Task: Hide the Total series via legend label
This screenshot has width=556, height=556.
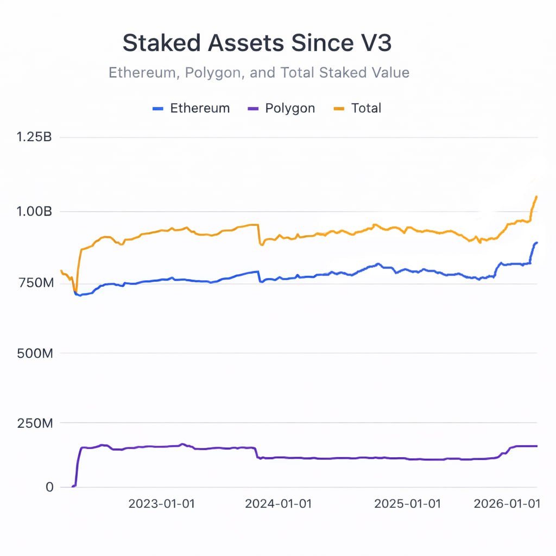Action: [366, 108]
